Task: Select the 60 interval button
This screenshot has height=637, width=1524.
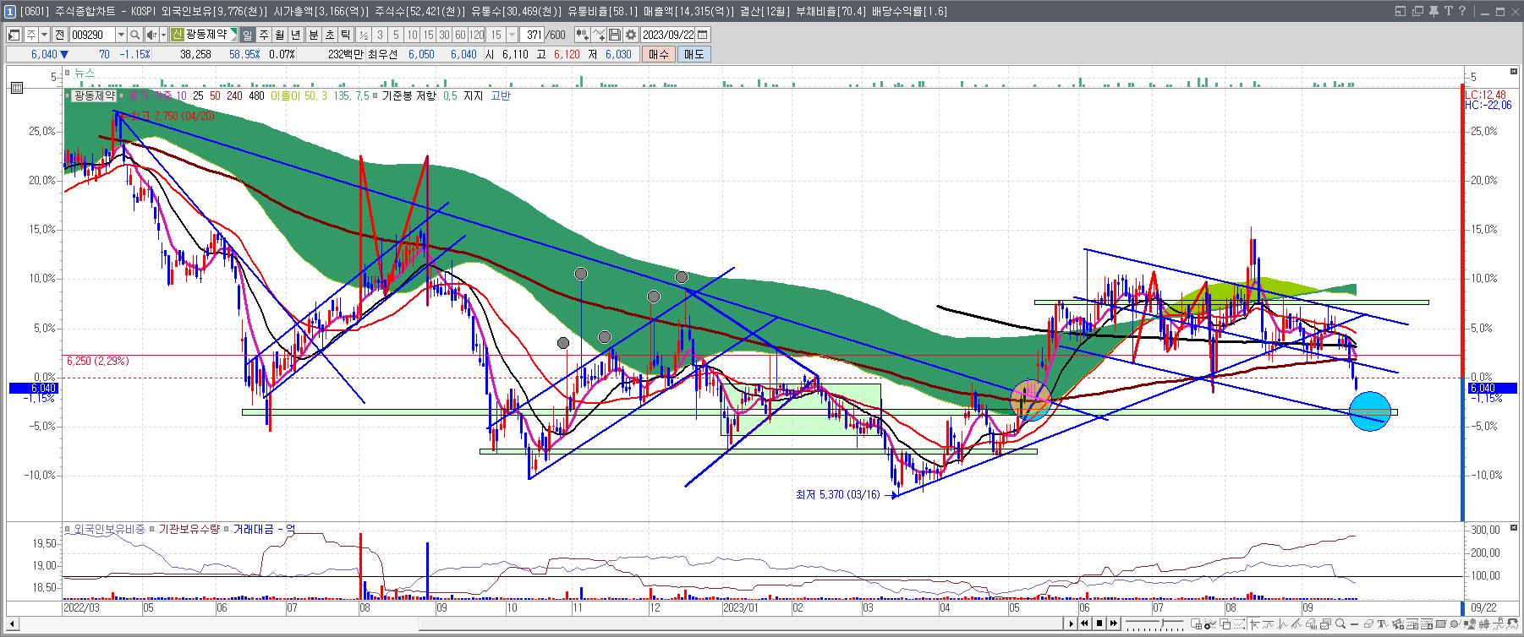Action: tap(460, 35)
